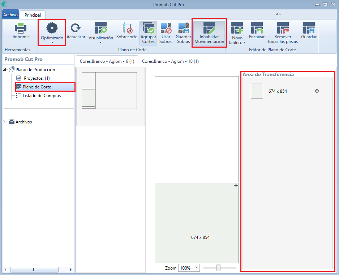Expand the Archivos tree node

pyautogui.click(x=4, y=122)
